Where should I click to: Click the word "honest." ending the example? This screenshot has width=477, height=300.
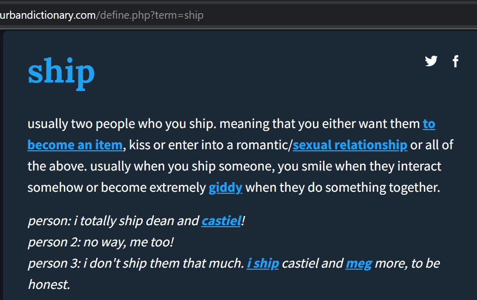tap(49, 285)
